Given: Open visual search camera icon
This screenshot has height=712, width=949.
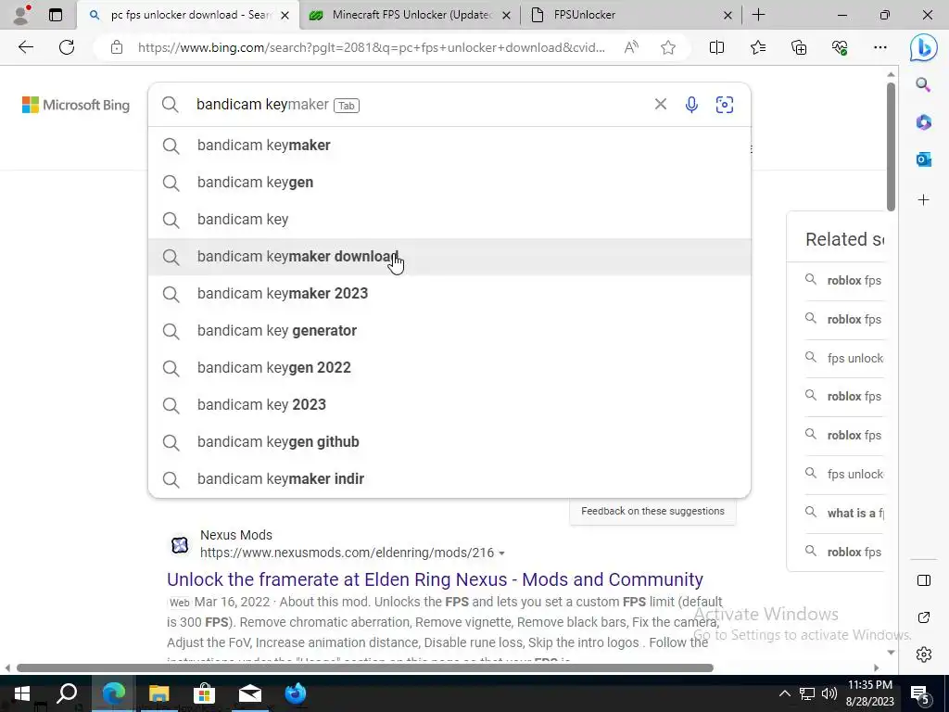Looking at the screenshot, I should coord(725,105).
